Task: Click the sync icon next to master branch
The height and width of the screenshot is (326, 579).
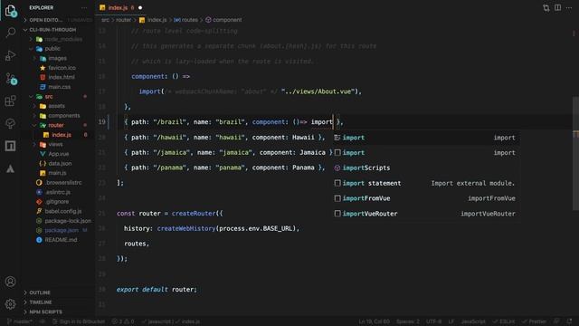Action: click(43, 321)
